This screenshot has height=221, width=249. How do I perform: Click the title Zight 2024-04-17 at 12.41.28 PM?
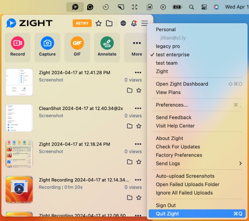click(74, 73)
